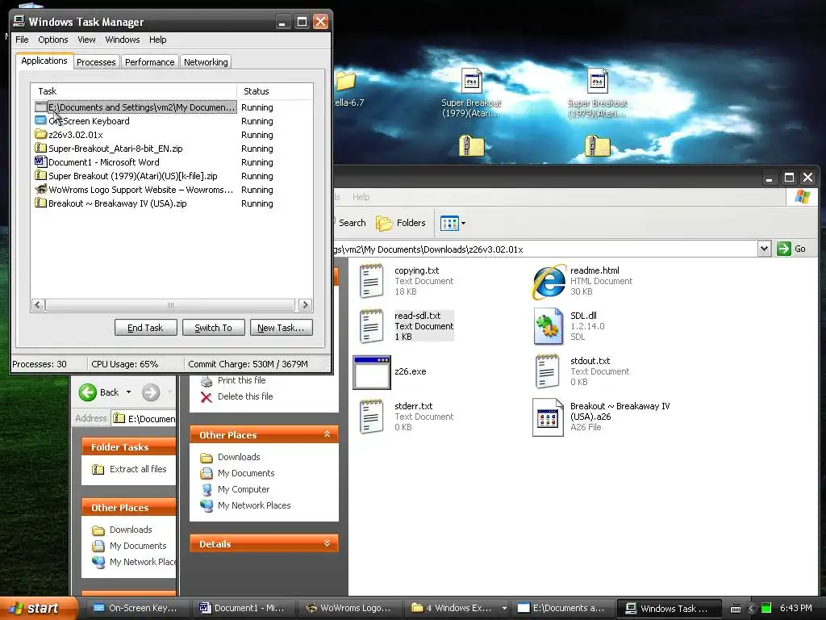The width and height of the screenshot is (826, 620).
Task: Sort the list by Status column header
Action: tap(274, 91)
